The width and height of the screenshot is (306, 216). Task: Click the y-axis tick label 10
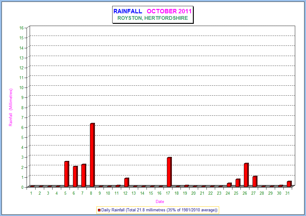click(x=21, y=88)
